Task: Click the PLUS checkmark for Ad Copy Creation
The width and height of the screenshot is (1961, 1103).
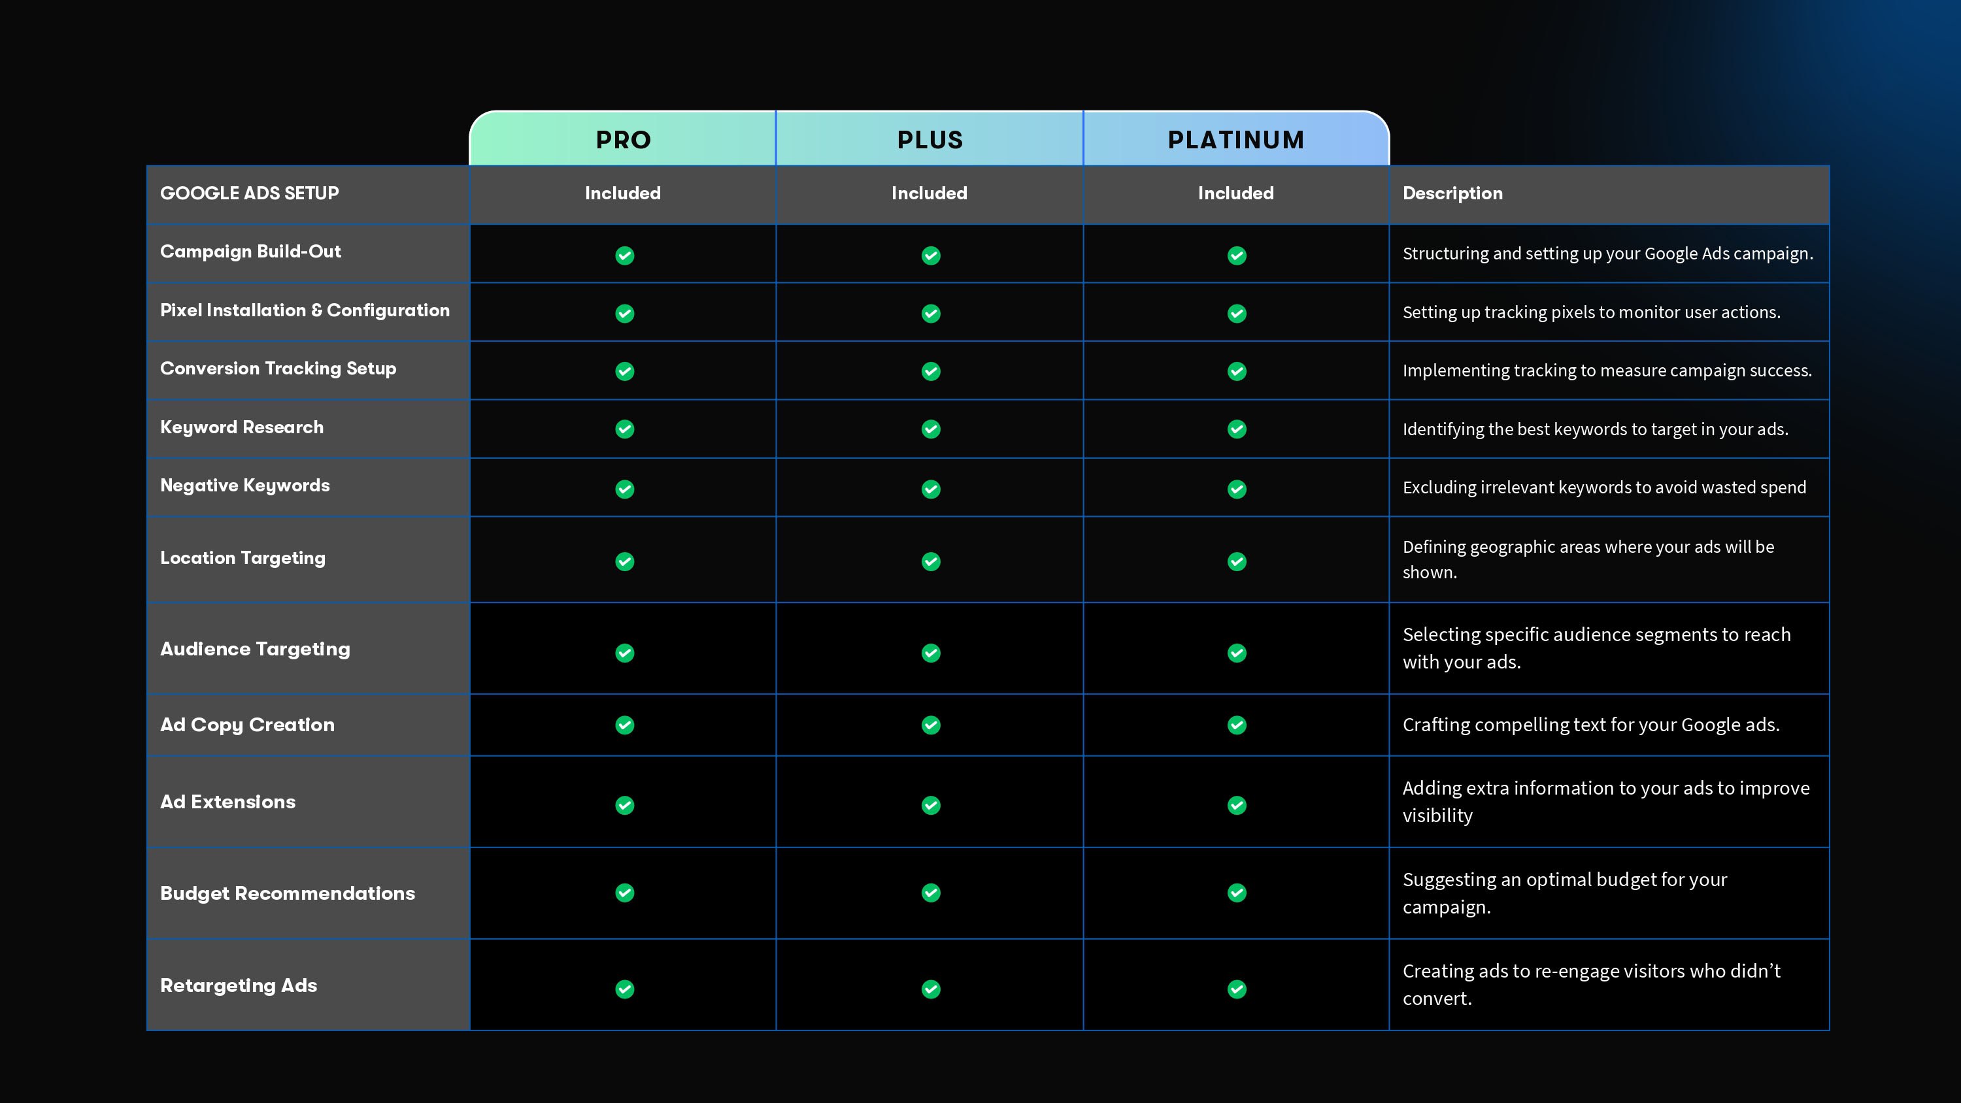Action: point(930,725)
